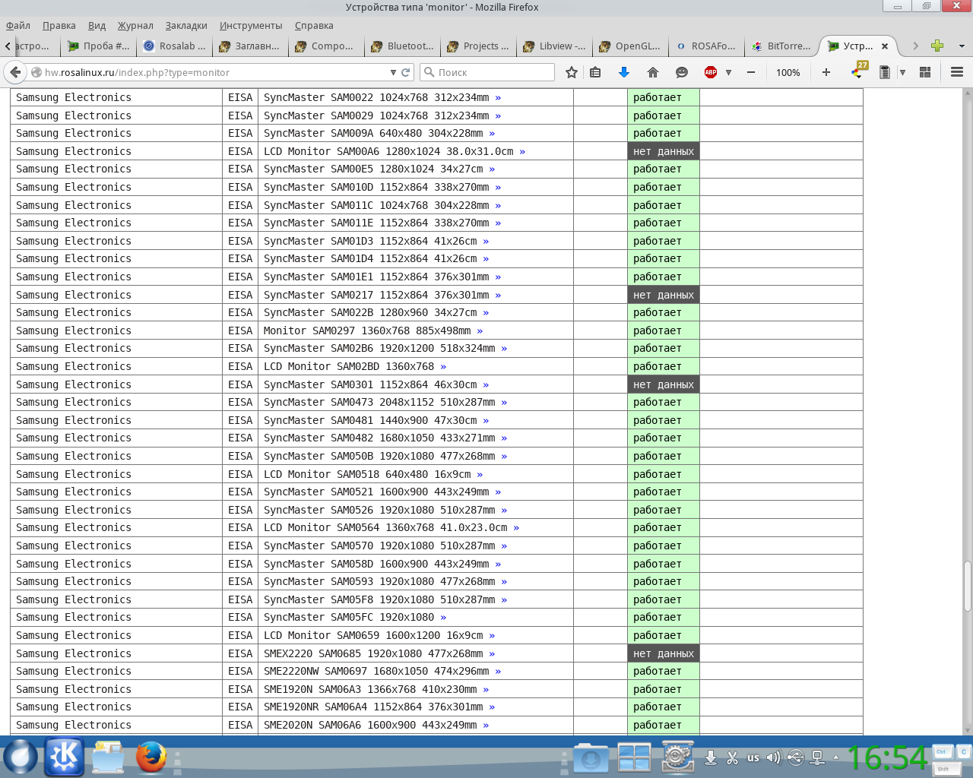973x778 pixels.
Task: Open the Firefox hamburger menu
Action: 957,72
